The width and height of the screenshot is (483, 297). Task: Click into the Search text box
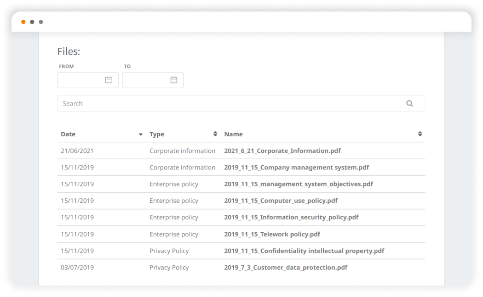pos(230,103)
